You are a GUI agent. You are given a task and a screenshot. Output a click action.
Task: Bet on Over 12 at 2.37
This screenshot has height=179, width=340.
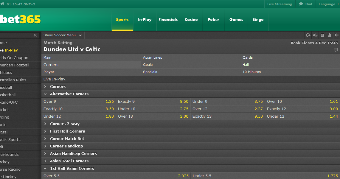(x=227, y=109)
